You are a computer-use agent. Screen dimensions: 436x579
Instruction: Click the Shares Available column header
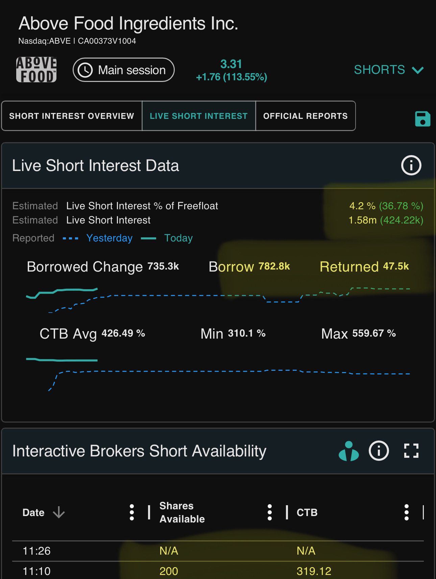coord(182,512)
